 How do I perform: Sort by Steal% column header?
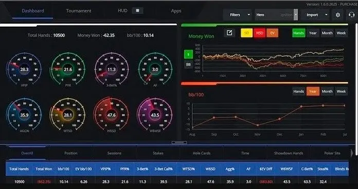coord(323,169)
